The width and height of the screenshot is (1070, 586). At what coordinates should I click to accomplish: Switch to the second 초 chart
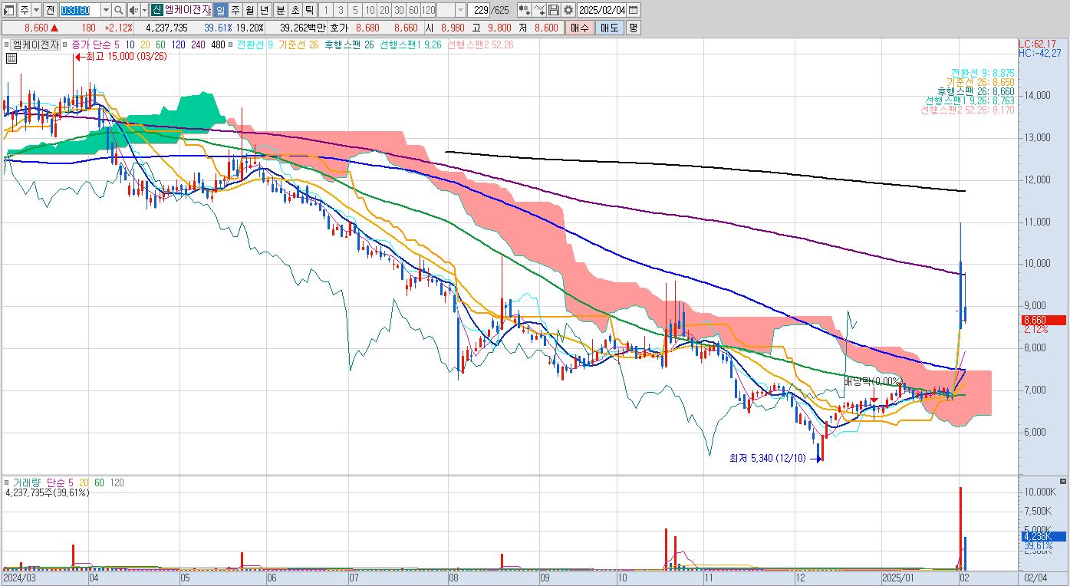click(x=295, y=10)
